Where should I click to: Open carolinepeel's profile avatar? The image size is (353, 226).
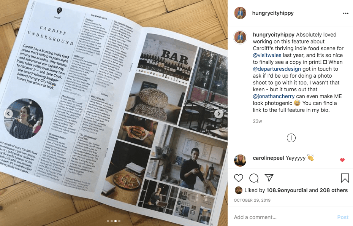click(240, 161)
